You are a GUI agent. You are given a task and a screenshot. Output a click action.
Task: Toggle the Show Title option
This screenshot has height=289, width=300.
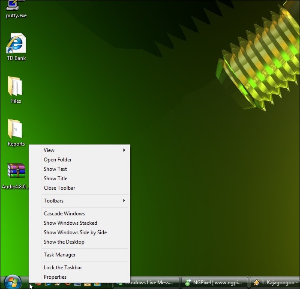(x=55, y=179)
